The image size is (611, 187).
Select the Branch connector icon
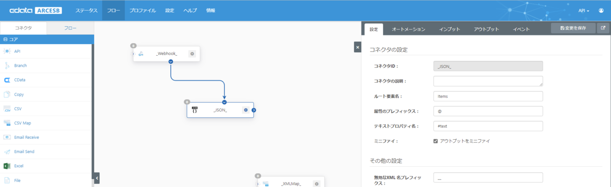click(7, 65)
